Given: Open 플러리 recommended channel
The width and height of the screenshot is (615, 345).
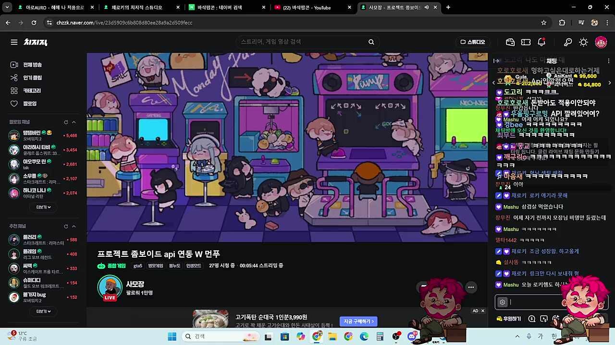Looking at the screenshot, I should [x=43, y=240].
